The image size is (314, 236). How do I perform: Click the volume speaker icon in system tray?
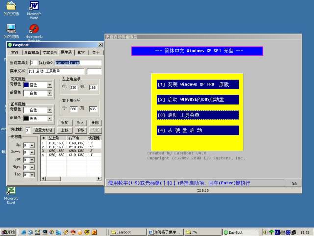265,232
